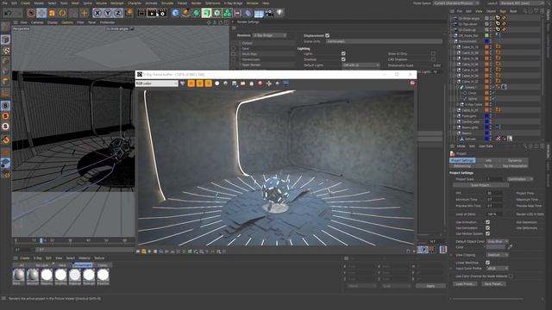
Task: Open the V-Ray Bridge menu
Action: point(233,3)
